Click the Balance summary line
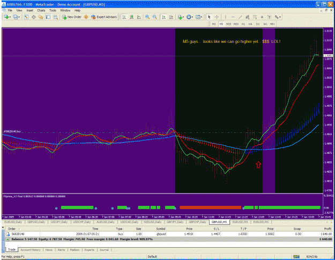The image size is (335, 260). [169, 239]
